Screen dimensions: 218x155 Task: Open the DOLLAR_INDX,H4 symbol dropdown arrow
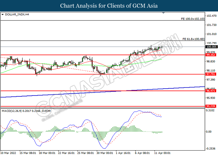point(2,15)
